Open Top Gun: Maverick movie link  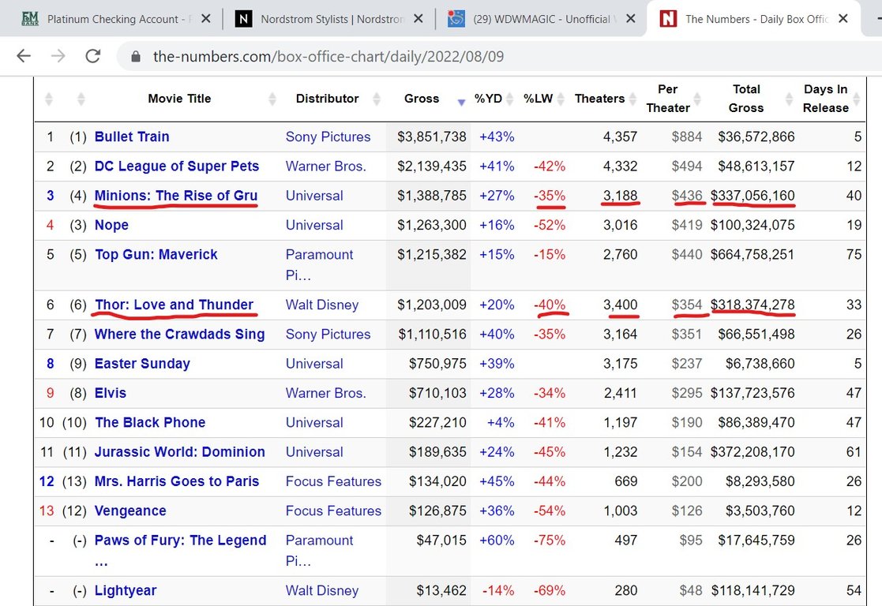point(156,255)
